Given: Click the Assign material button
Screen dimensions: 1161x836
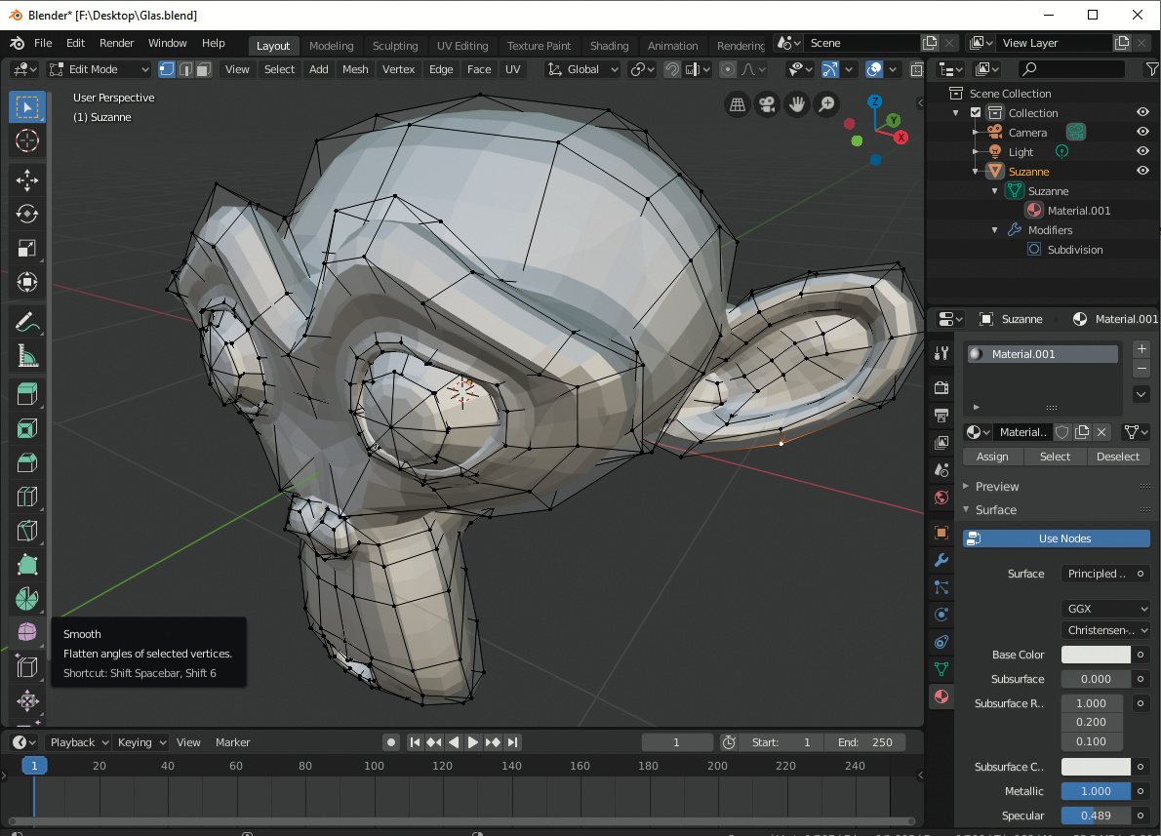Looking at the screenshot, I should (992, 457).
